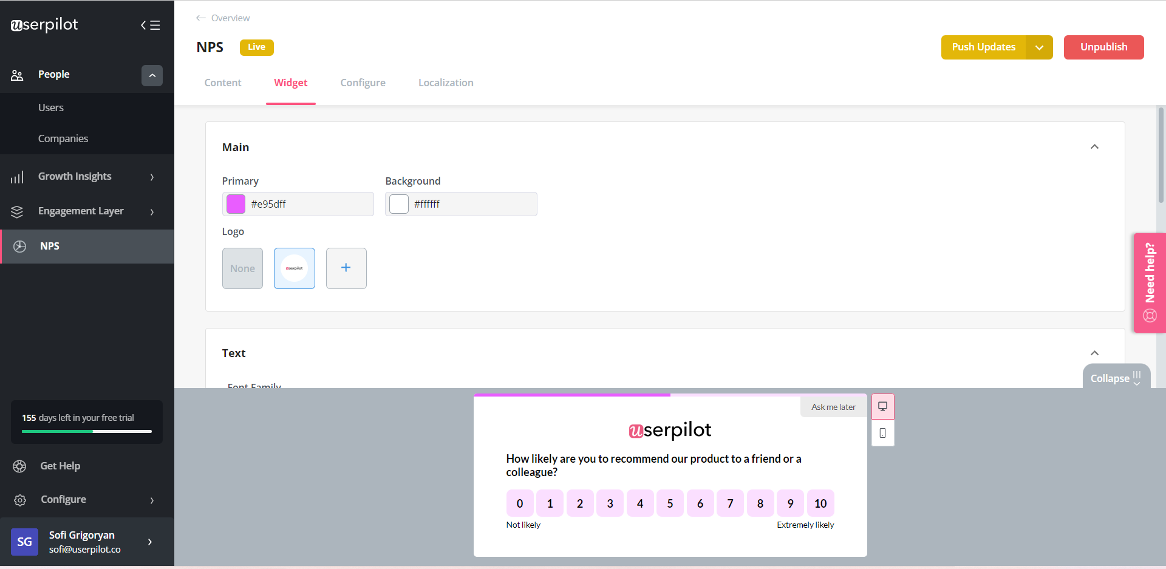Open Users under People
The height and width of the screenshot is (569, 1166).
pos(51,107)
